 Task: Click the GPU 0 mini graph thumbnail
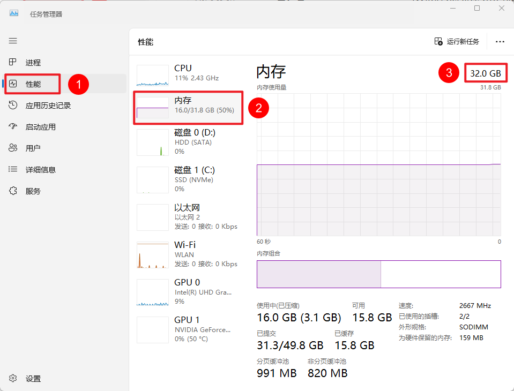(x=153, y=292)
